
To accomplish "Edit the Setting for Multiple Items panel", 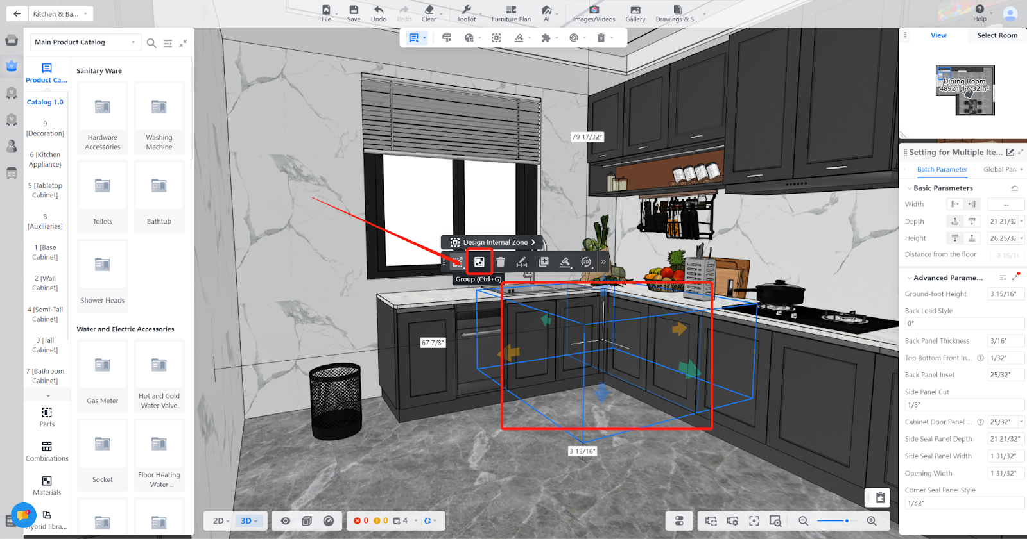I will [1010, 152].
